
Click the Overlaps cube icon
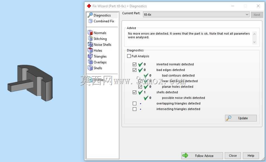pyautogui.click(x=90, y=62)
